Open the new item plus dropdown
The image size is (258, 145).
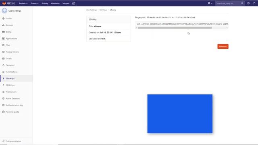[210, 3]
